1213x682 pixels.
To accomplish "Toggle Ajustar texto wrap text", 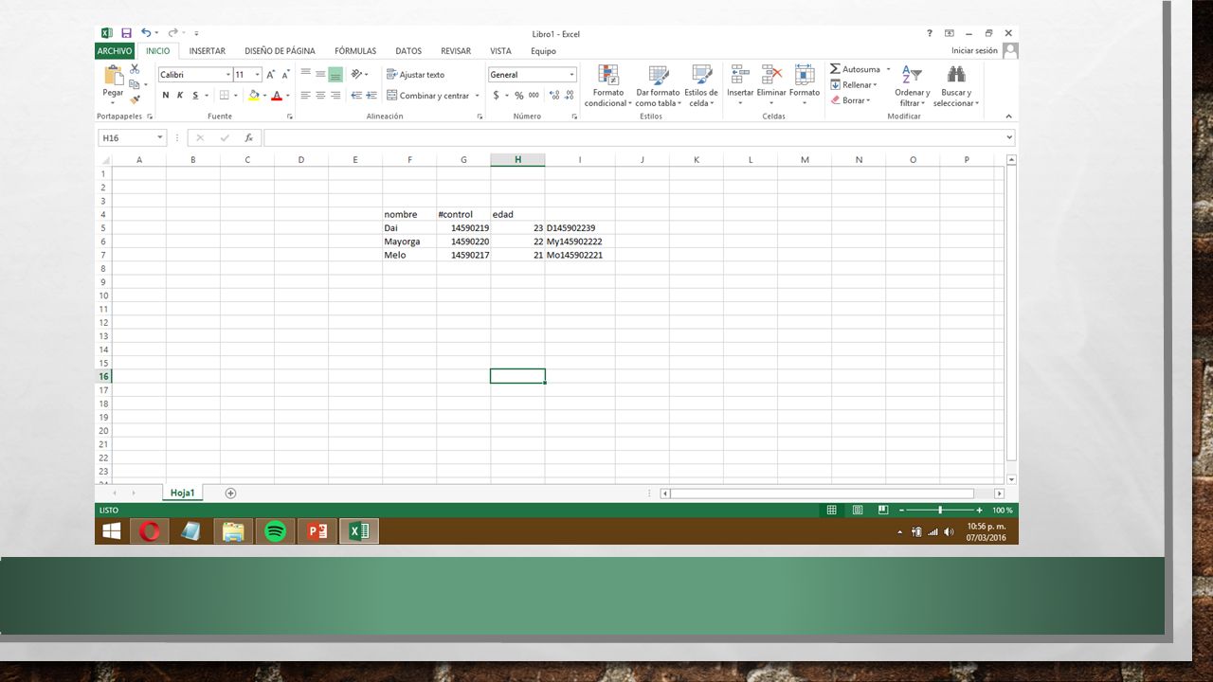I will tap(416, 75).
